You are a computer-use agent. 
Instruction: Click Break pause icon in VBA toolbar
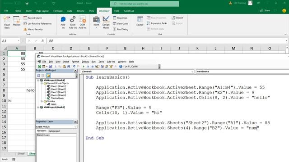coord(88,67)
